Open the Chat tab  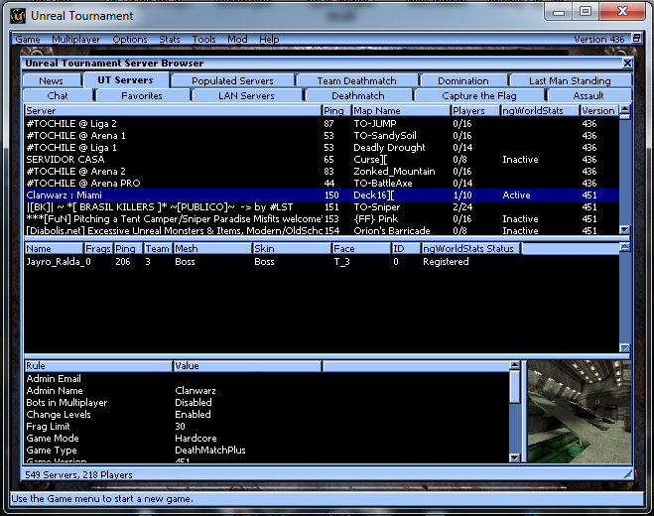pos(58,95)
